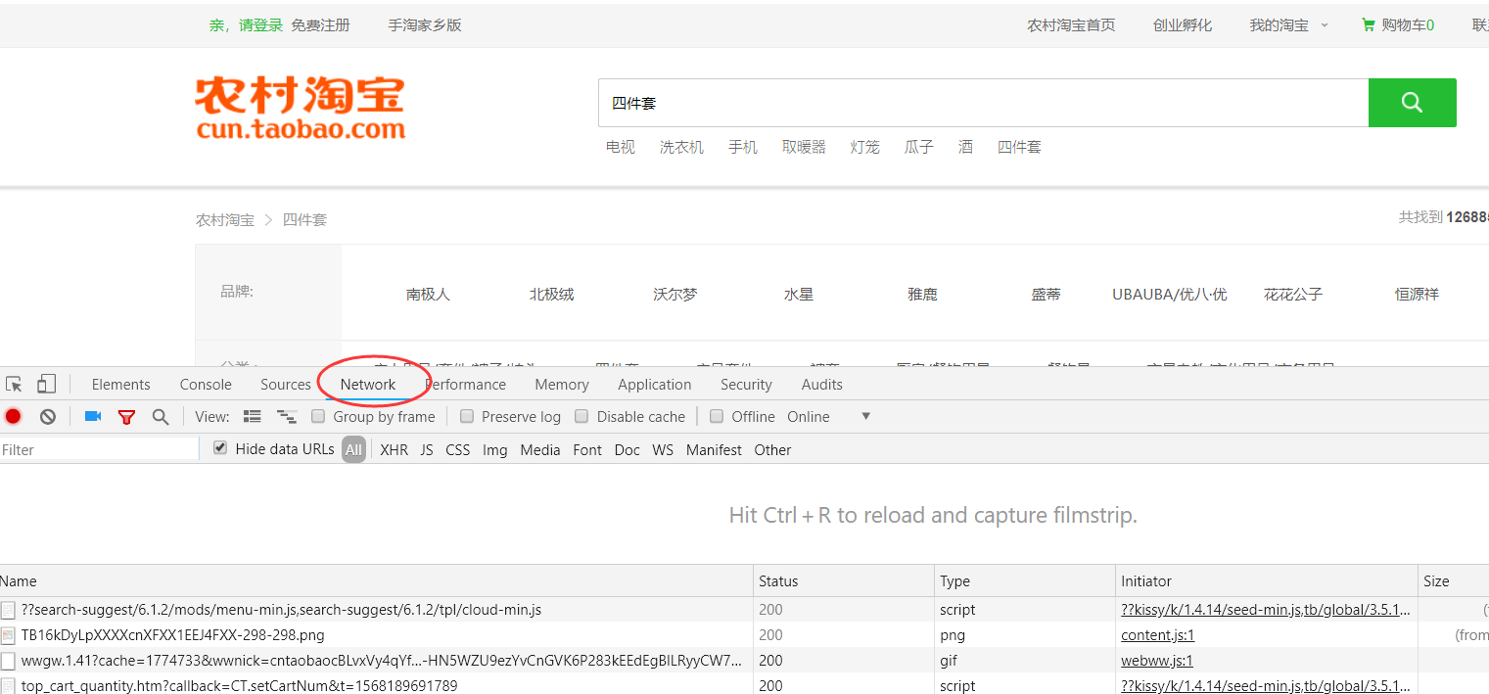Enable the Preserve log checkbox
The height and width of the screenshot is (694, 1489).
point(467,417)
